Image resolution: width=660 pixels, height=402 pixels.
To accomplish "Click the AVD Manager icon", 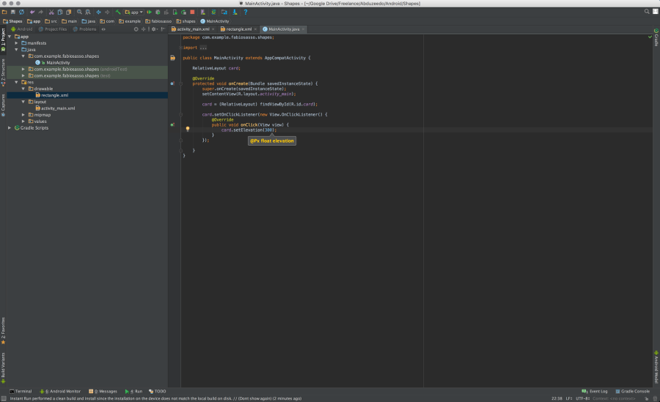I will pyautogui.click(x=203, y=12).
